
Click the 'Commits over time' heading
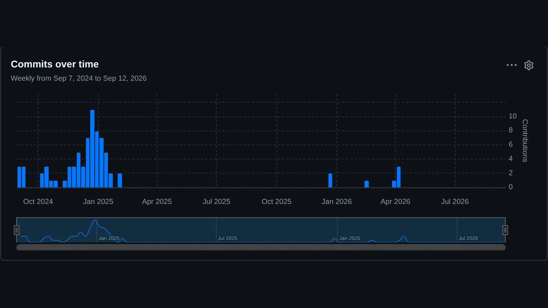(55, 64)
